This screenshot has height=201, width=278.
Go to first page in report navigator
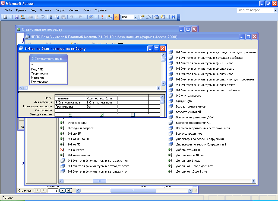point(37,190)
